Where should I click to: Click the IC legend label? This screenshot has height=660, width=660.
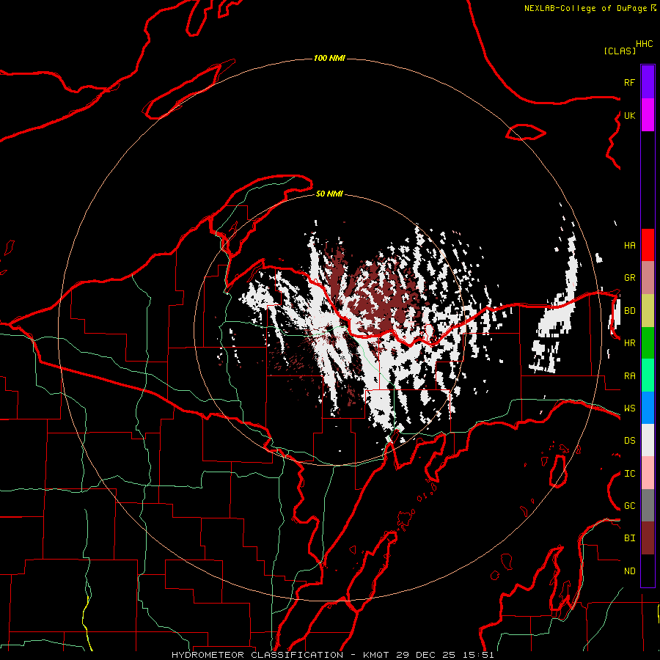[629, 474]
